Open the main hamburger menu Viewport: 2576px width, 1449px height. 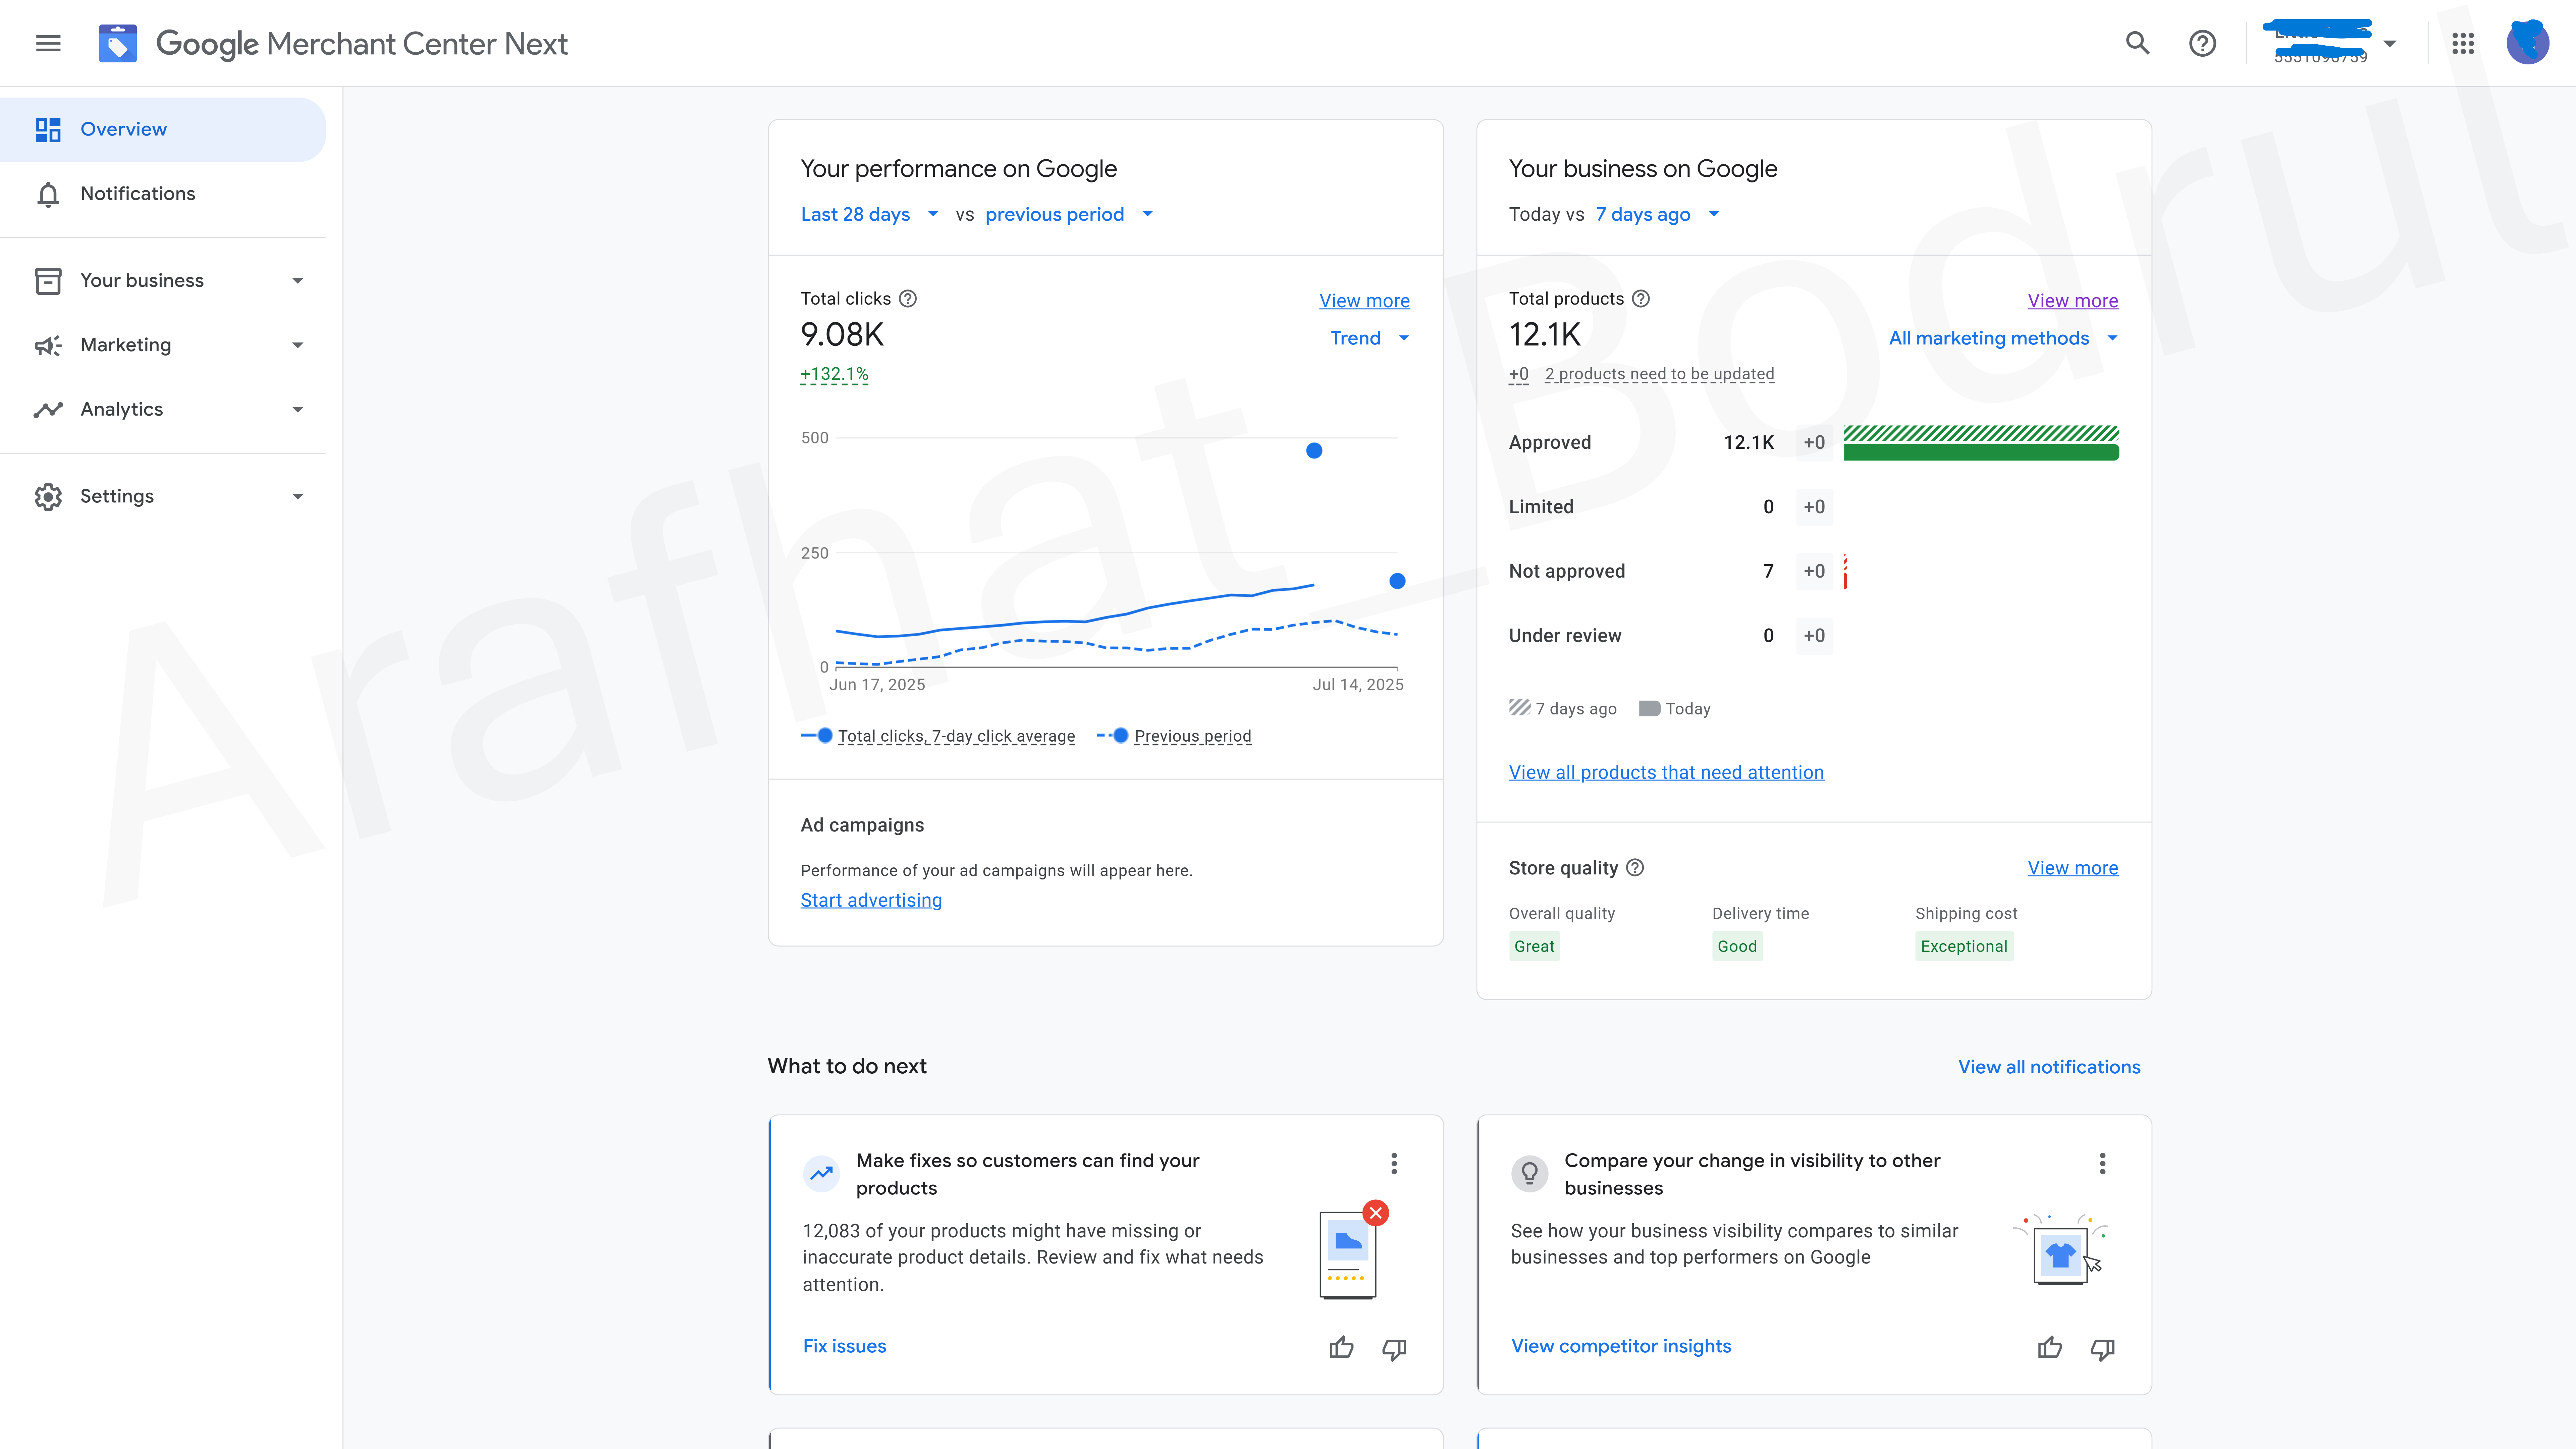pos(48,43)
